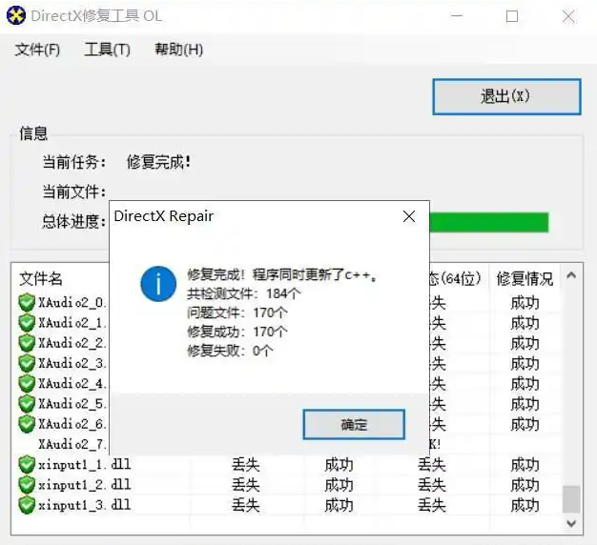Click shield icon beside XAudio2_5 row
The width and height of the screenshot is (597, 545).
tap(27, 404)
